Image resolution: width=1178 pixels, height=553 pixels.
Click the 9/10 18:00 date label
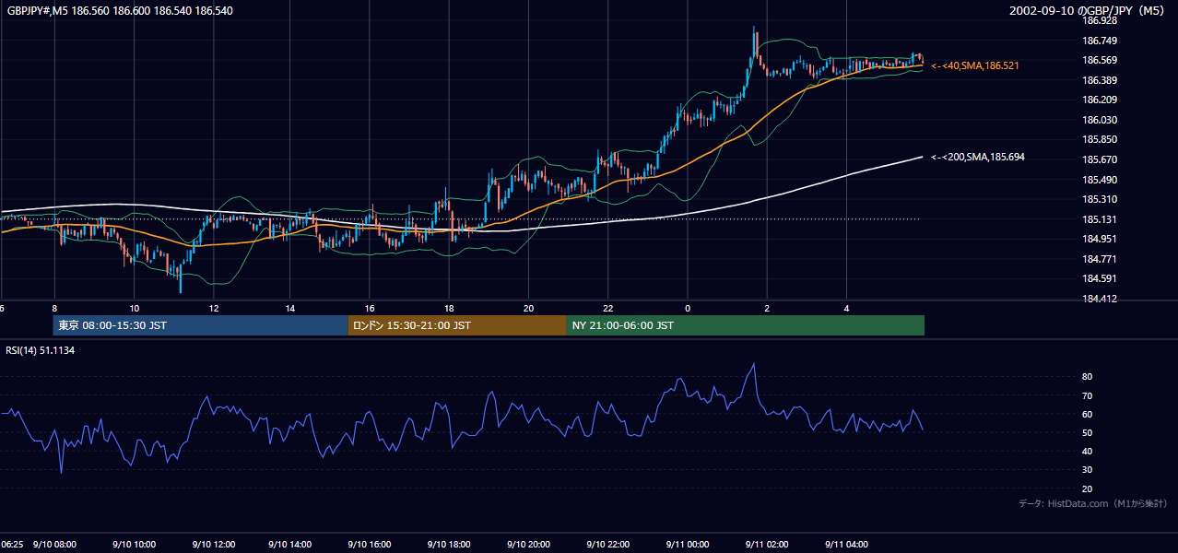pyautogui.click(x=451, y=545)
